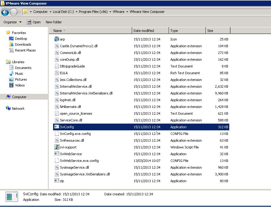Viewport: 271px width, 207px height.
Task: Expand dropdown arrow before Program Files (x86)
Action: click(x=76, y=12)
